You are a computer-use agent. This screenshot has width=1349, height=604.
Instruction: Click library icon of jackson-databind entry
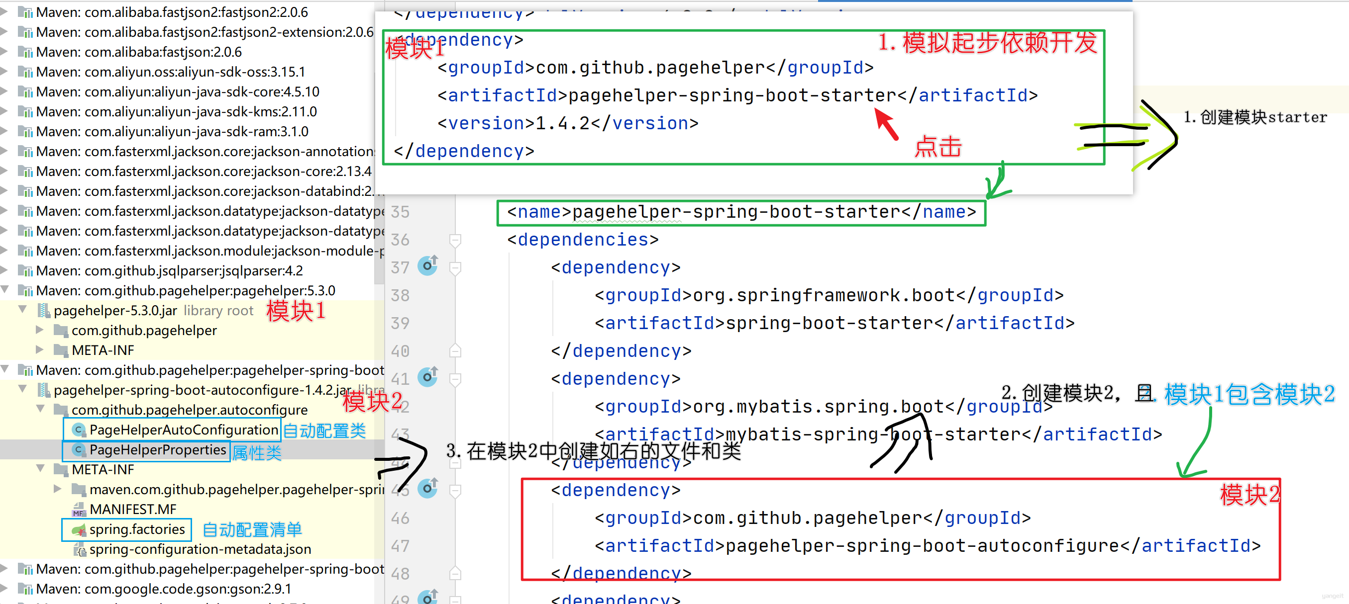[25, 191]
